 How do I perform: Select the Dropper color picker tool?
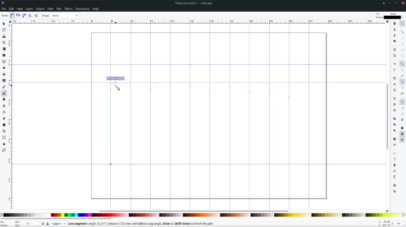[x=4, y=144]
